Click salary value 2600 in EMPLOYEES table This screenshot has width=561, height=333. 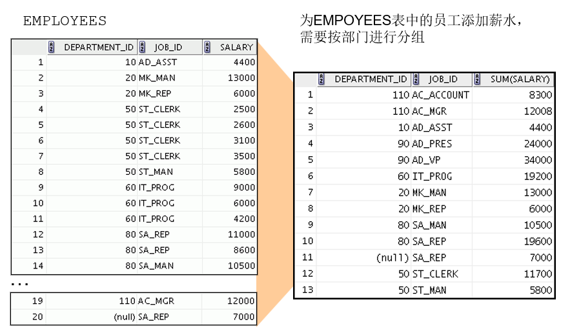click(x=245, y=125)
